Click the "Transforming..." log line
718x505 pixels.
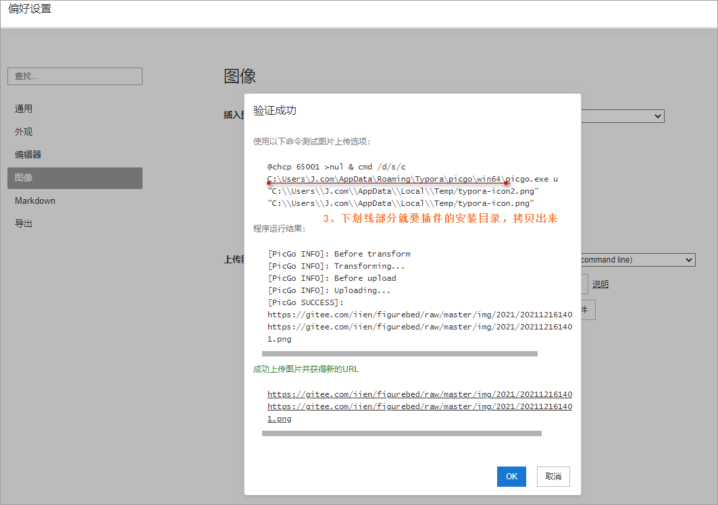(x=336, y=266)
